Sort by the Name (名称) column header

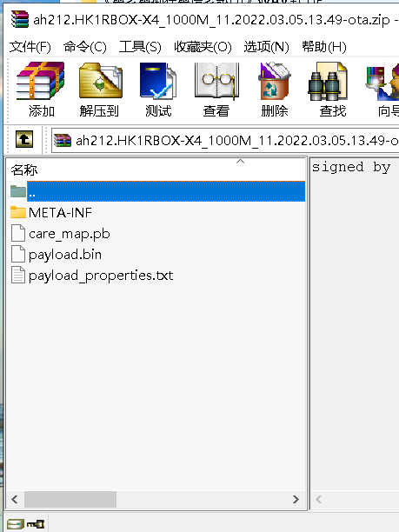click(x=156, y=170)
